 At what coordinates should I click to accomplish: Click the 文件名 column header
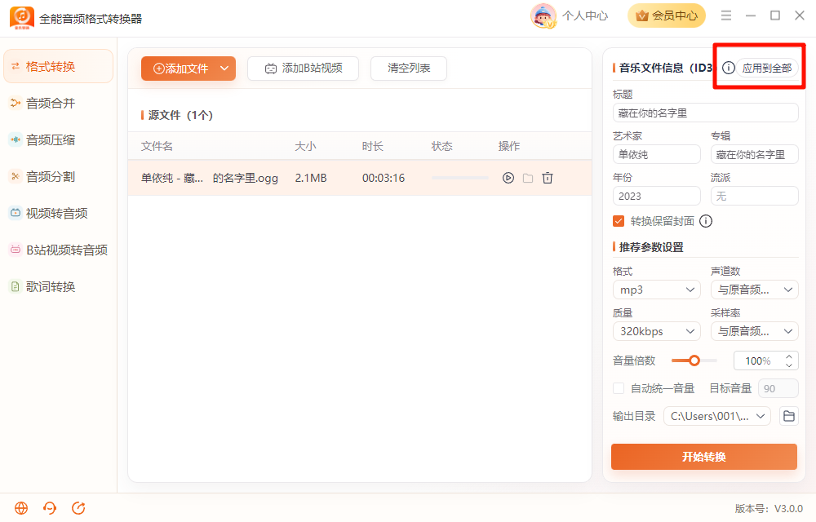(x=157, y=146)
